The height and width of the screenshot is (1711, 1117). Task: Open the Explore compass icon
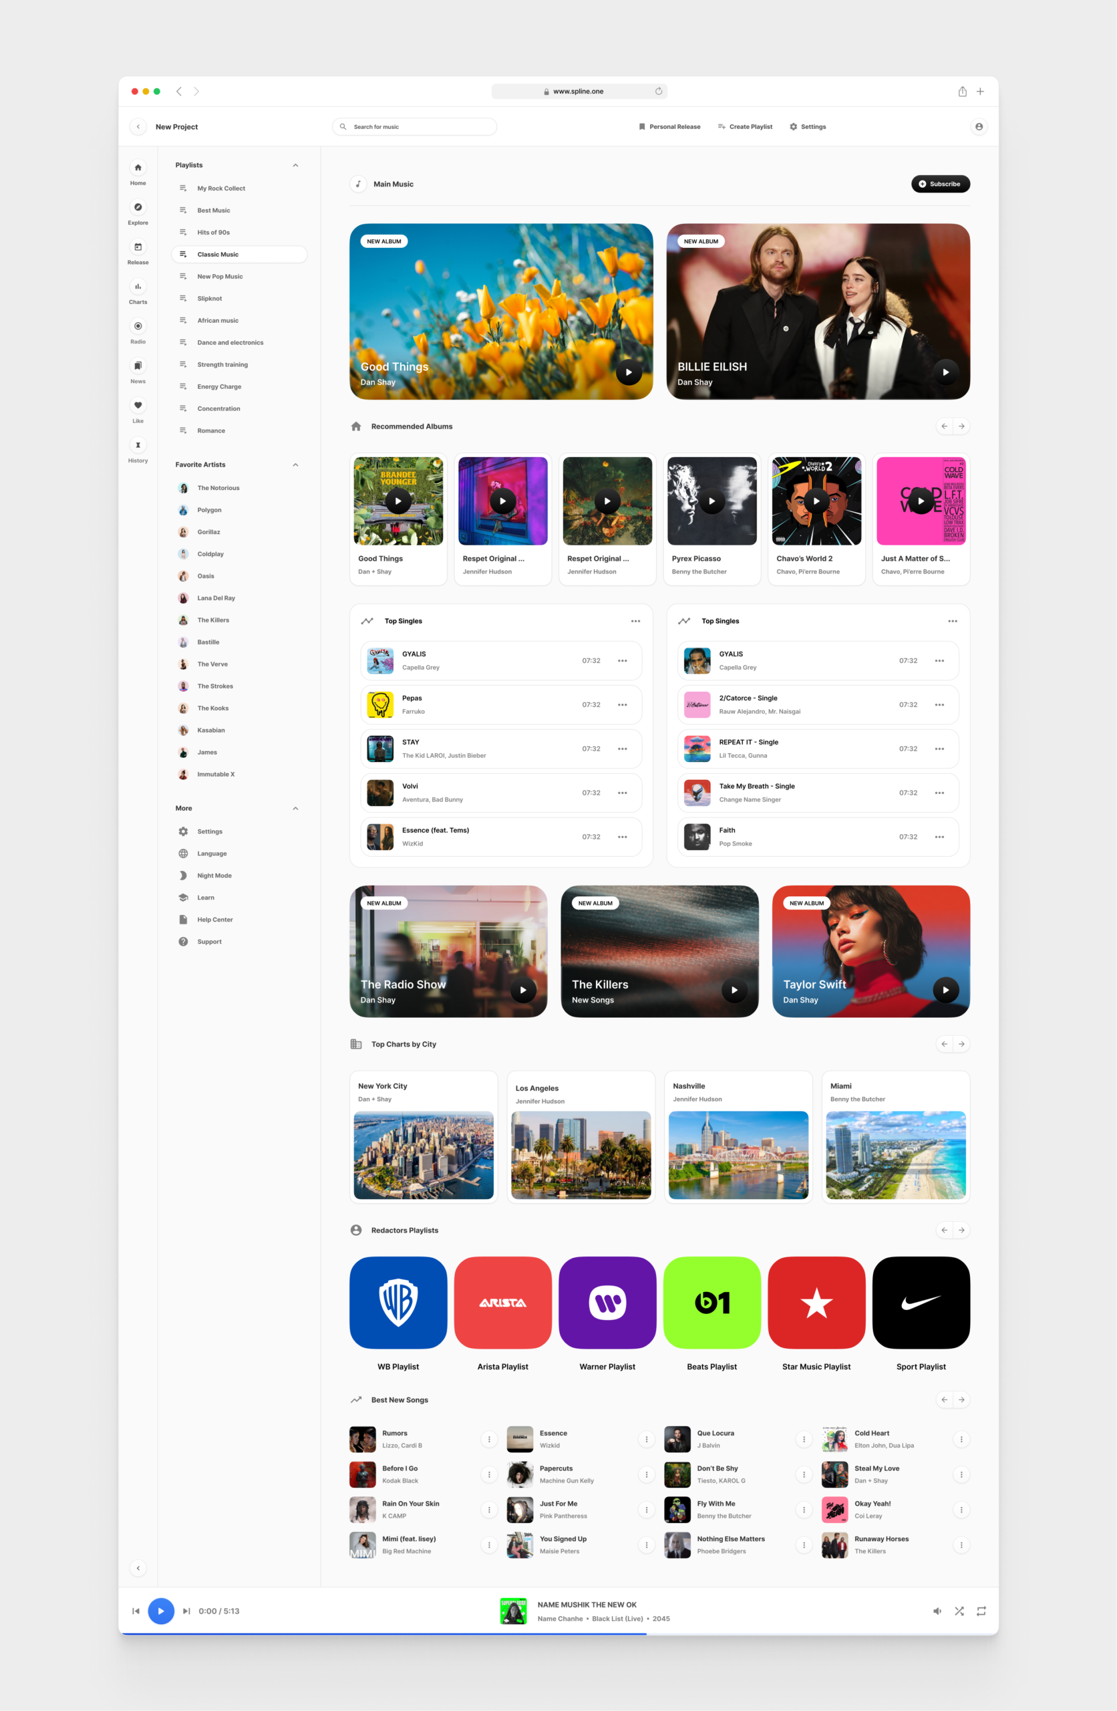coord(138,207)
